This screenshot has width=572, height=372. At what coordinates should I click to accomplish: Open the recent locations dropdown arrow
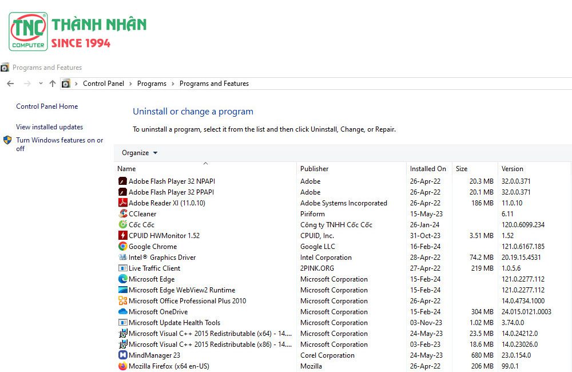[41, 84]
